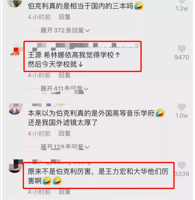
Task: Tap the laughing emoji after 音乐学府
Action: pyautogui.click(x=160, y=113)
